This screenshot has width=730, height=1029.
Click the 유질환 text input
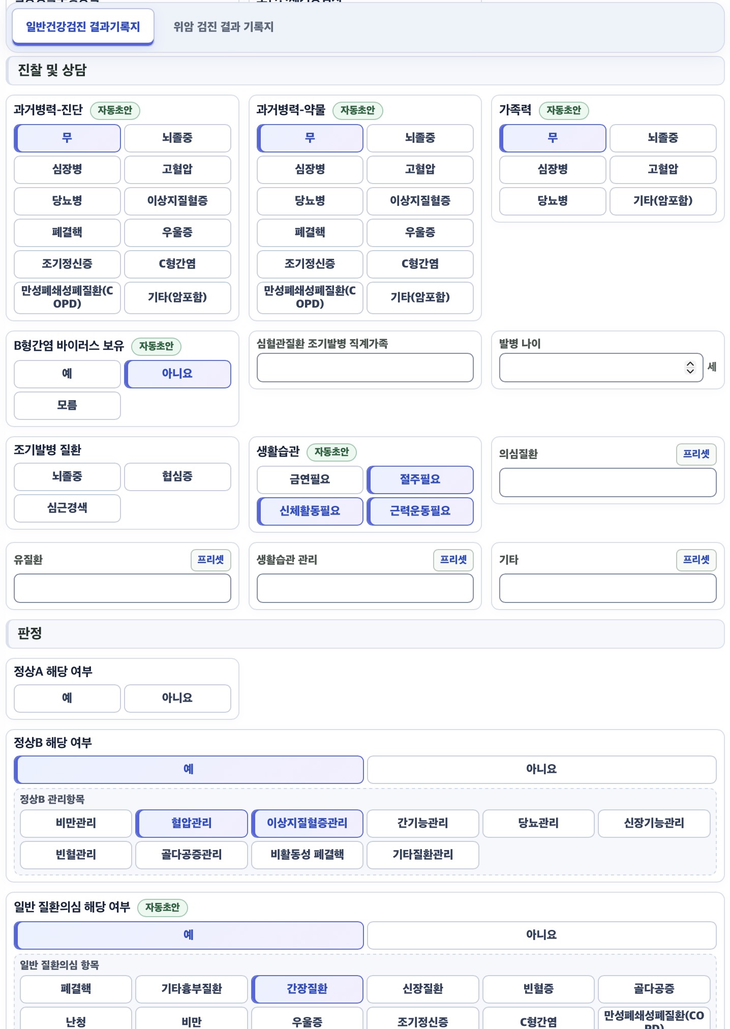pos(123,588)
